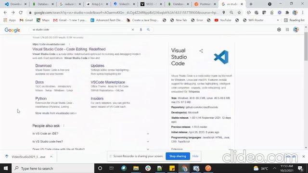Image resolution: width=308 pixels, height=173 pixels.
Task: Open the Google apps grid
Action: pos(287,30)
